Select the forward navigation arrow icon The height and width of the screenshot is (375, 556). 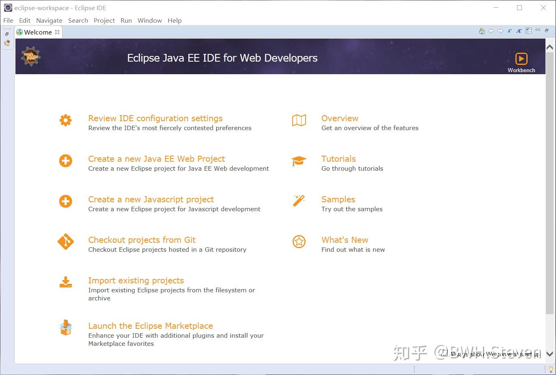[x=500, y=30]
